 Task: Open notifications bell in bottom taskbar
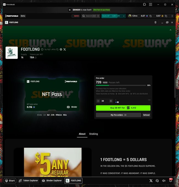170,181
